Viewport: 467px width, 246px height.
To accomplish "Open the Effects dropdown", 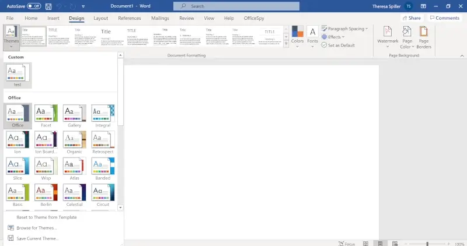I will pyautogui.click(x=333, y=37).
